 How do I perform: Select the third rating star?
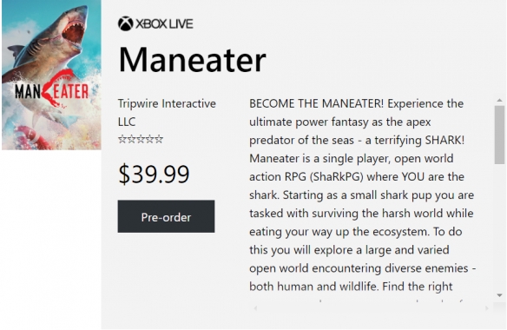141,140
